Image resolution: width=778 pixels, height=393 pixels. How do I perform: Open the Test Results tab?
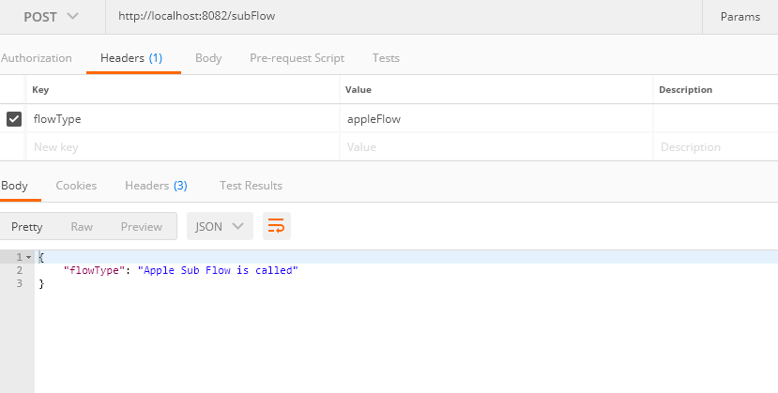(x=251, y=186)
